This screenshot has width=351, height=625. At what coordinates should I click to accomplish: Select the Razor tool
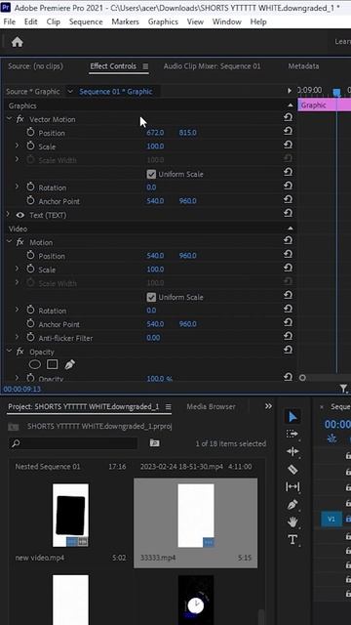292,469
